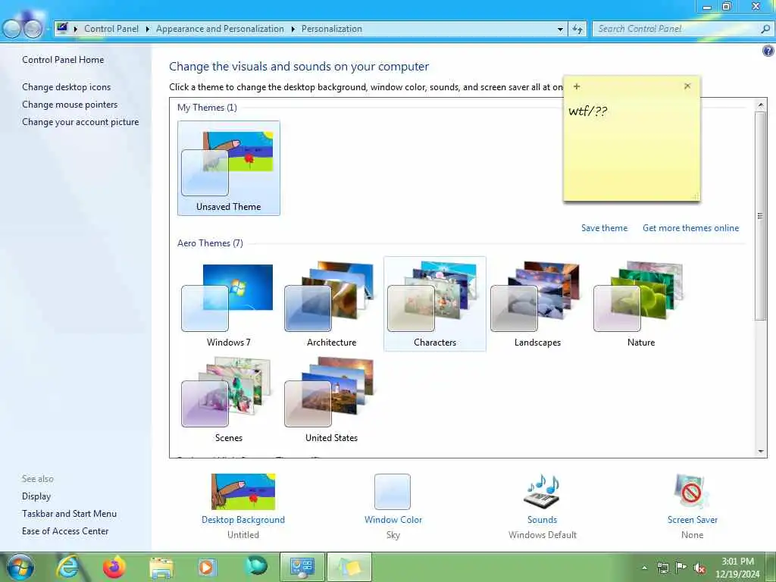Click the Control Panel breadcrumb
This screenshot has height=582, width=776.
[111, 29]
